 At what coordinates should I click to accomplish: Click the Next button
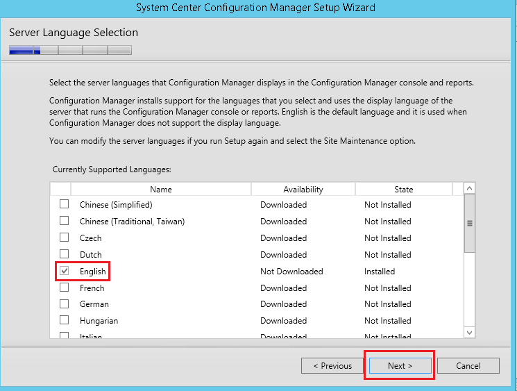(400, 366)
